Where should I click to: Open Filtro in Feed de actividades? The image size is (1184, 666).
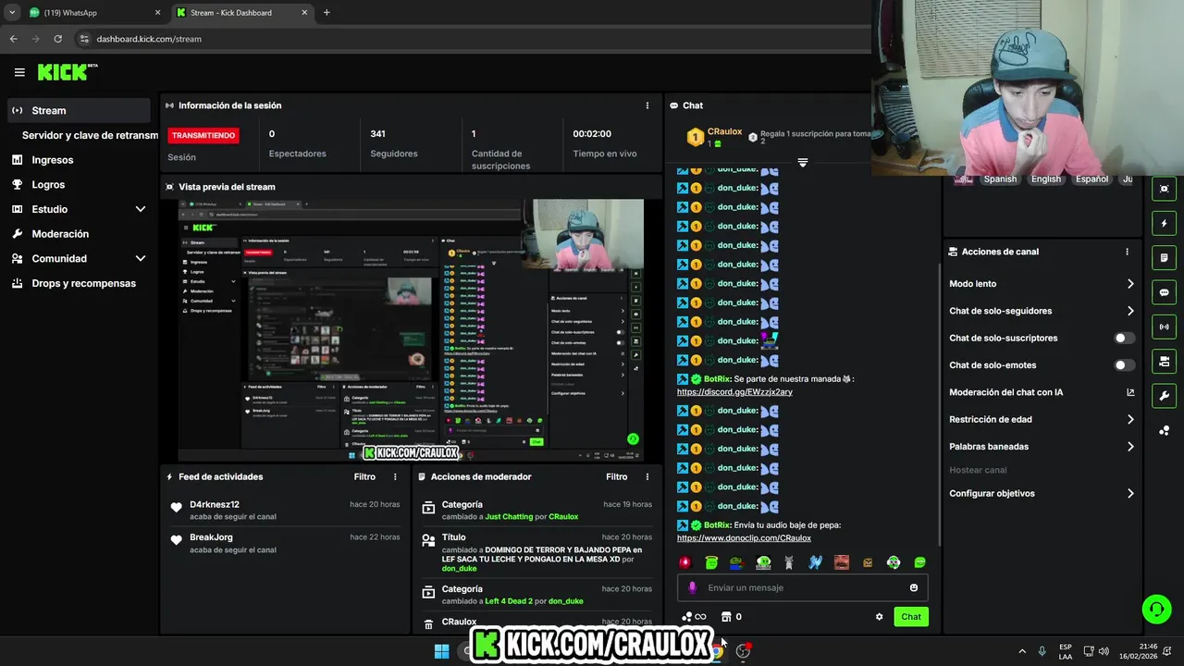pos(364,477)
